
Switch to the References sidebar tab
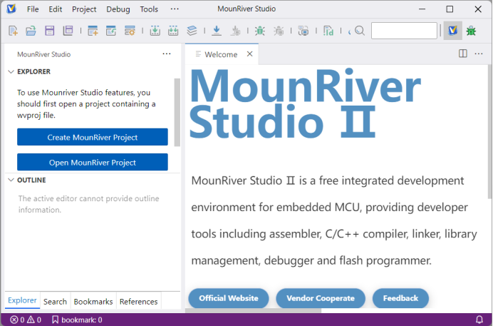139,302
